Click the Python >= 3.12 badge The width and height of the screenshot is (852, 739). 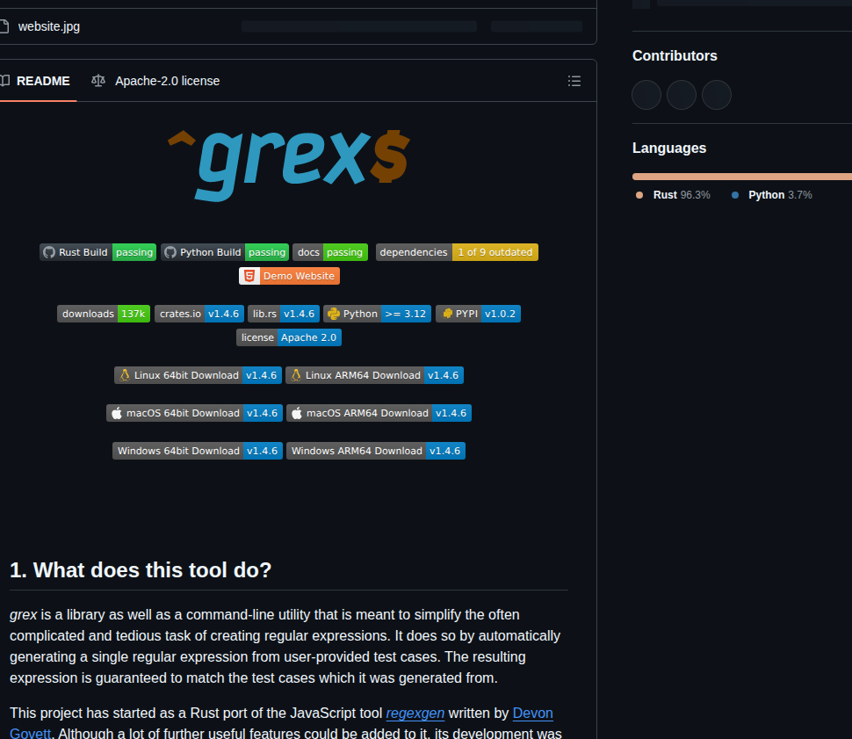coord(378,314)
